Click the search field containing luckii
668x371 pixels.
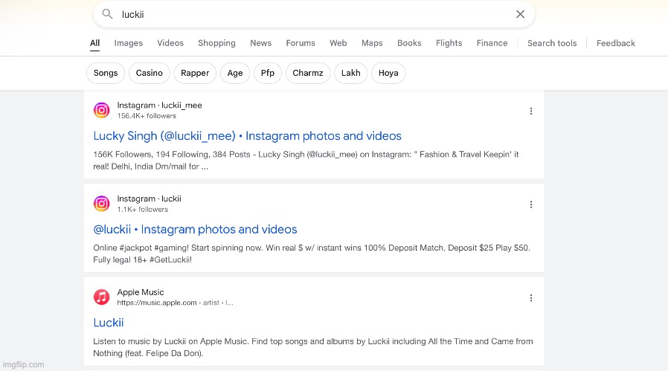(x=314, y=14)
